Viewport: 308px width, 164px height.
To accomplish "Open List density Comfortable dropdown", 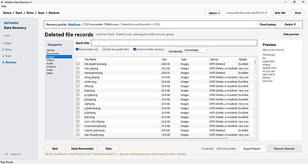I will point(196,50).
